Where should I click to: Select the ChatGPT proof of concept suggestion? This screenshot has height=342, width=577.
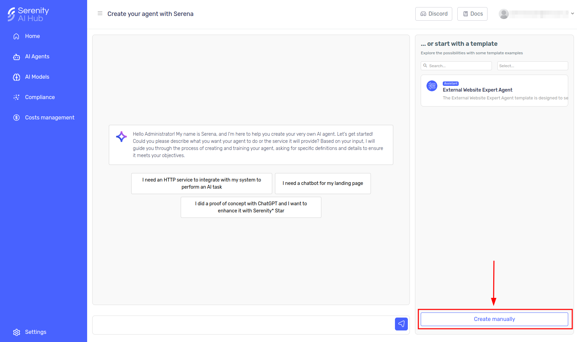point(251,207)
